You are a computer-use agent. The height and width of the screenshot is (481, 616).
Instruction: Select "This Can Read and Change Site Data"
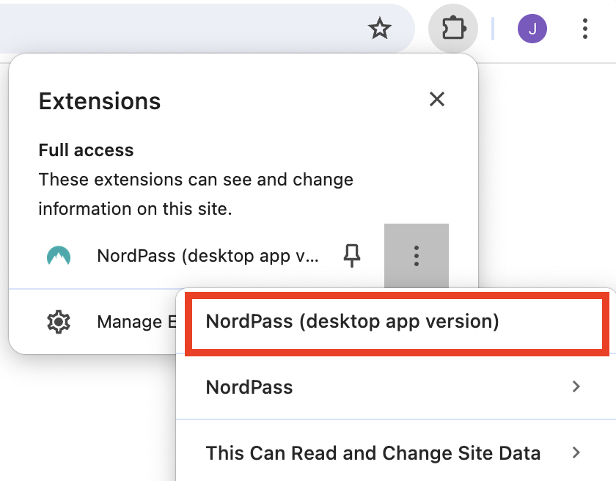pyautogui.click(x=373, y=453)
